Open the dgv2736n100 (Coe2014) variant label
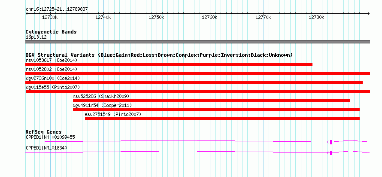The image size is (382, 177). 53,78
